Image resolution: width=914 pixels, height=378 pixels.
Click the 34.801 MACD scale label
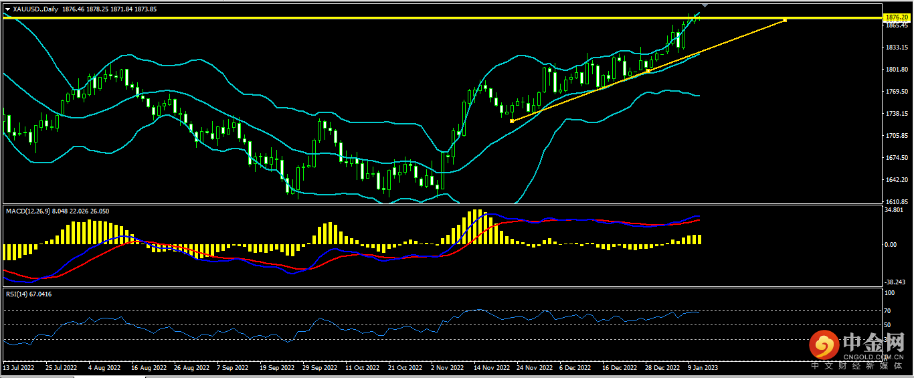[x=893, y=210]
